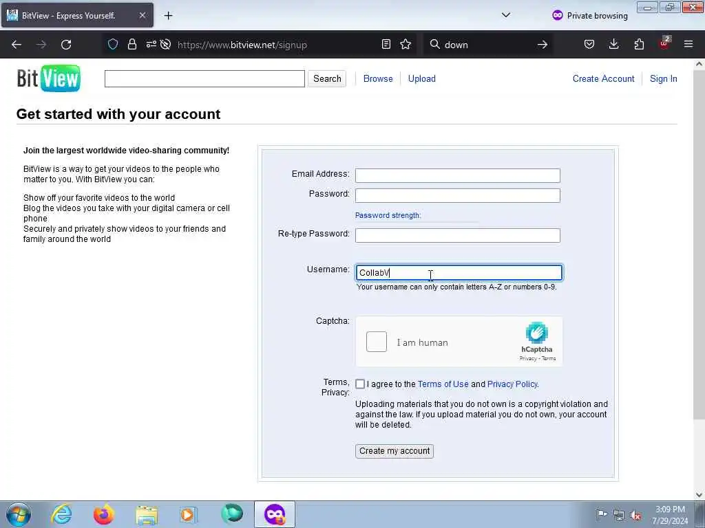Open the Extensions puzzle icon
705x528 pixels.
tap(639, 44)
